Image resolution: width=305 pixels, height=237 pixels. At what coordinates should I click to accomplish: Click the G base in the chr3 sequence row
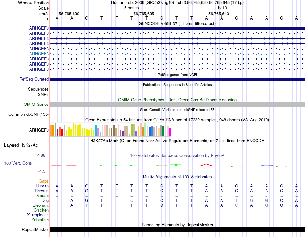(x=87, y=18)
